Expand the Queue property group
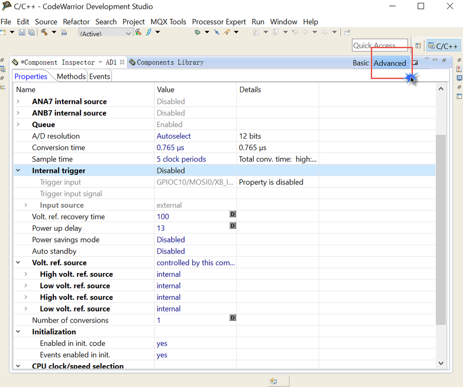The height and width of the screenshot is (387, 463). pos(18,125)
